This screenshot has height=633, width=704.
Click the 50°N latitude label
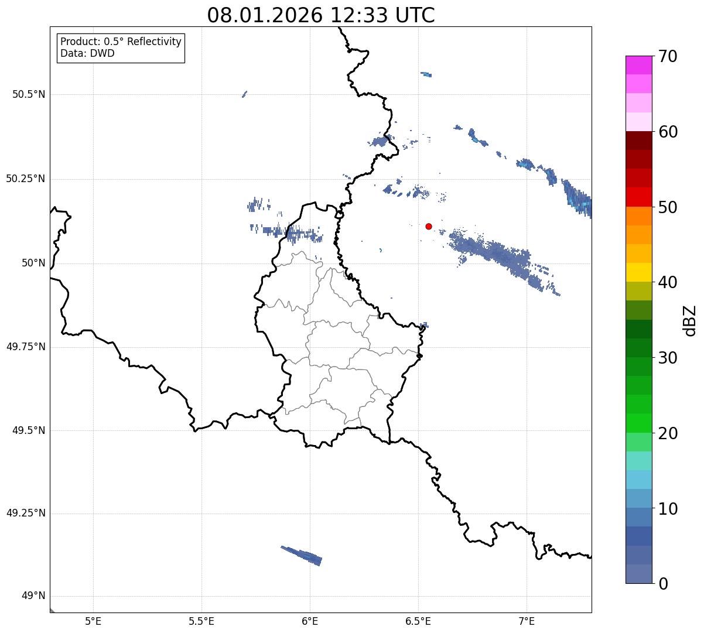(33, 263)
